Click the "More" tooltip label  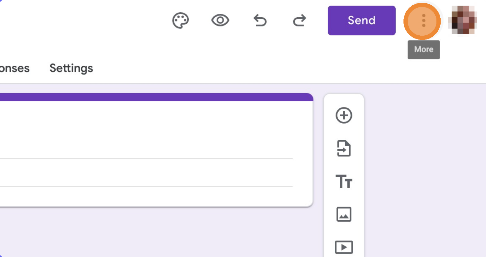(424, 49)
